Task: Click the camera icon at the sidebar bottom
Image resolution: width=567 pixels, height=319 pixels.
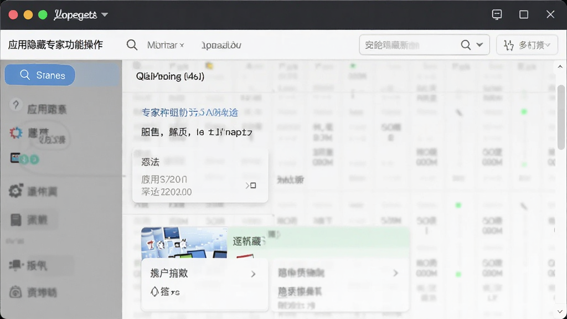Action: click(16, 292)
